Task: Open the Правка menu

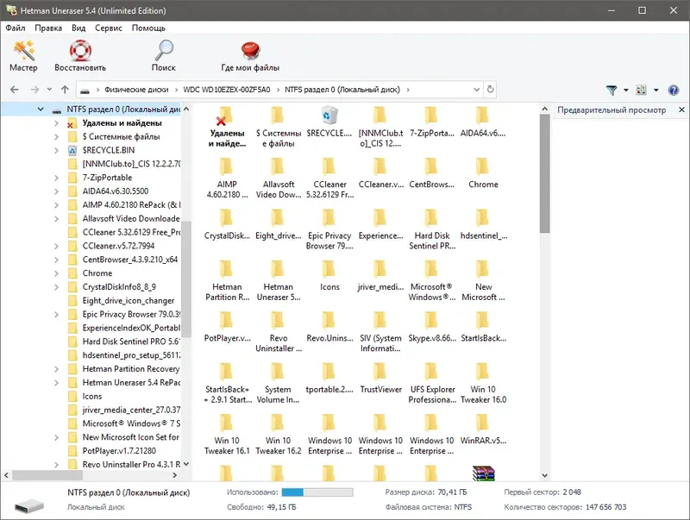Action: (x=48, y=28)
